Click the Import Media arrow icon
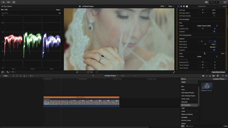 coord(3,2)
